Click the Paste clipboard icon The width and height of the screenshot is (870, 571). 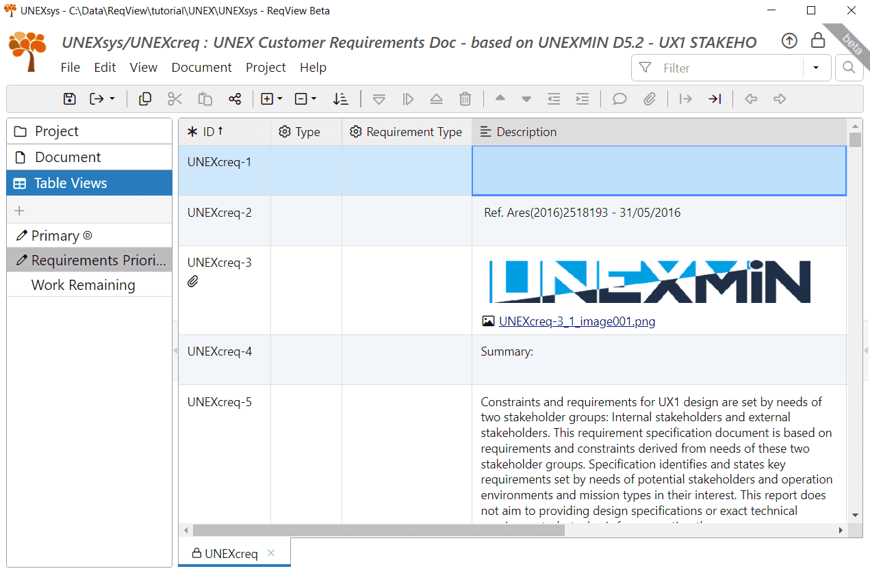click(x=205, y=99)
